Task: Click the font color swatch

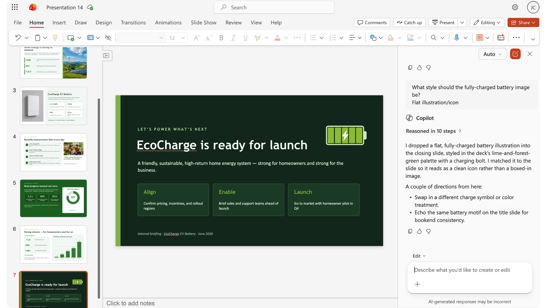Action: click(277, 38)
